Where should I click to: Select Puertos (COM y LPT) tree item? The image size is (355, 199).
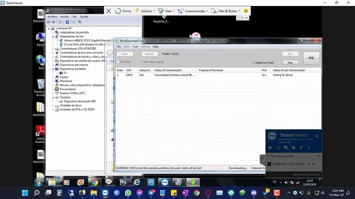pyautogui.click(x=72, y=93)
